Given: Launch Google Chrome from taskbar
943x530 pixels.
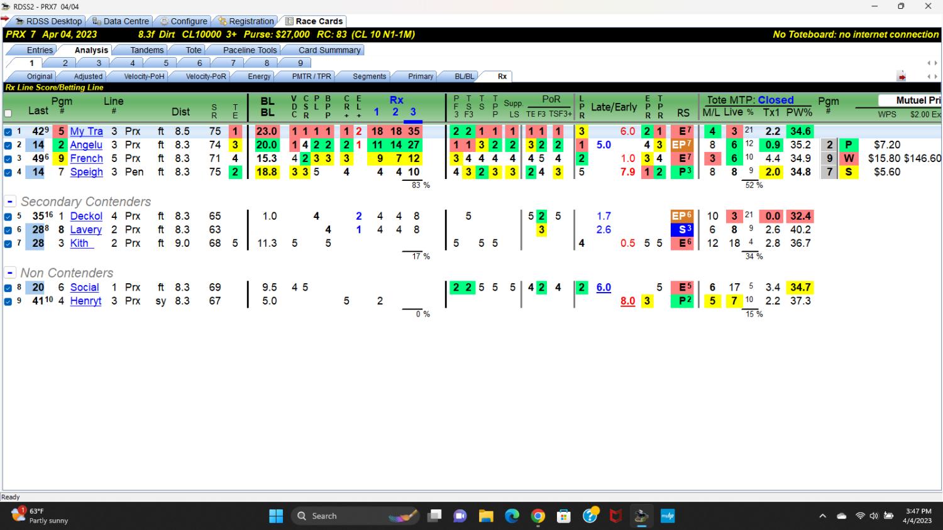Looking at the screenshot, I should [x=538, y=516].
